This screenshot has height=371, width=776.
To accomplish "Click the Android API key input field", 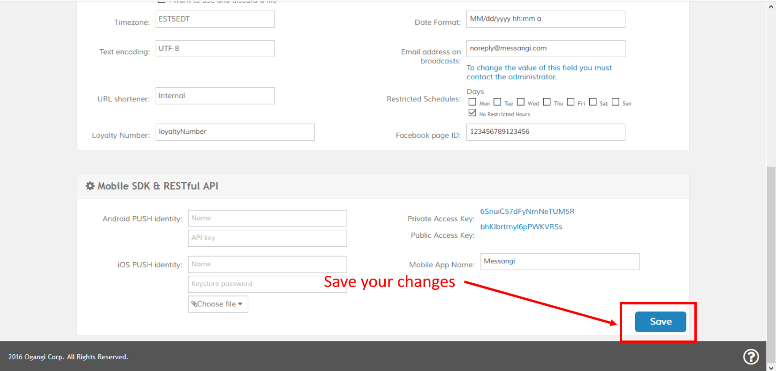I will click(x=267, y=238).
